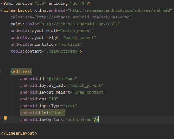Click the "@+id/etName" id value
174x139 pixels.
point(62,79)
